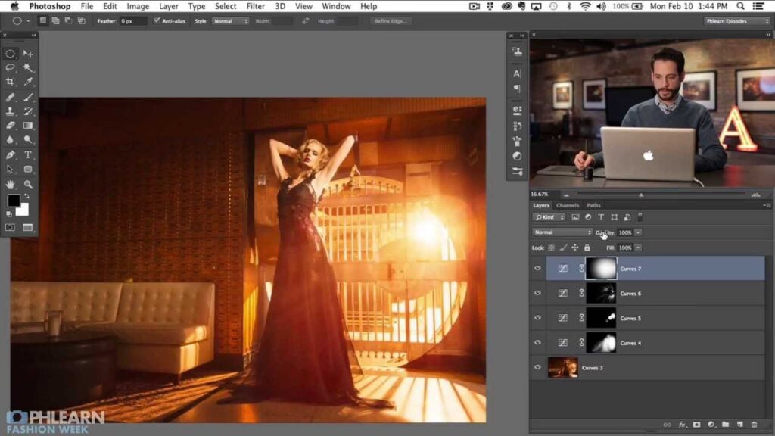Image resolution: width=775 pixels, height=436 pixels.
Task: Click the Hand tool
Action: pyautogui.click(x=11, y=184)
